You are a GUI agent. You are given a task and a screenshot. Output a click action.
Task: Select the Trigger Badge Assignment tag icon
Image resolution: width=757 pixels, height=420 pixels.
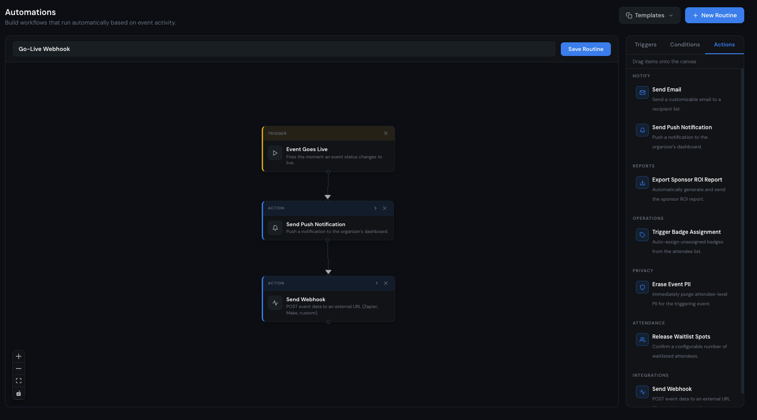642,235
